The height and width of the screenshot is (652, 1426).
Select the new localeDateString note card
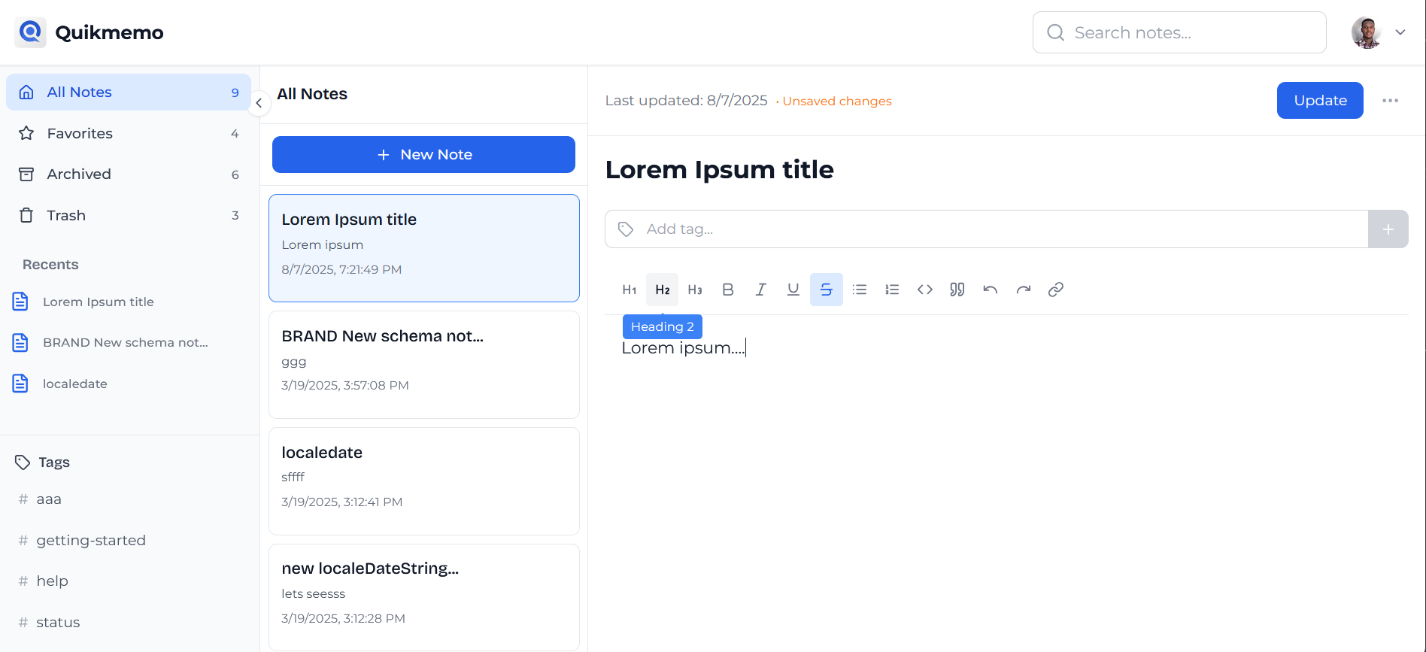point(424,597)
